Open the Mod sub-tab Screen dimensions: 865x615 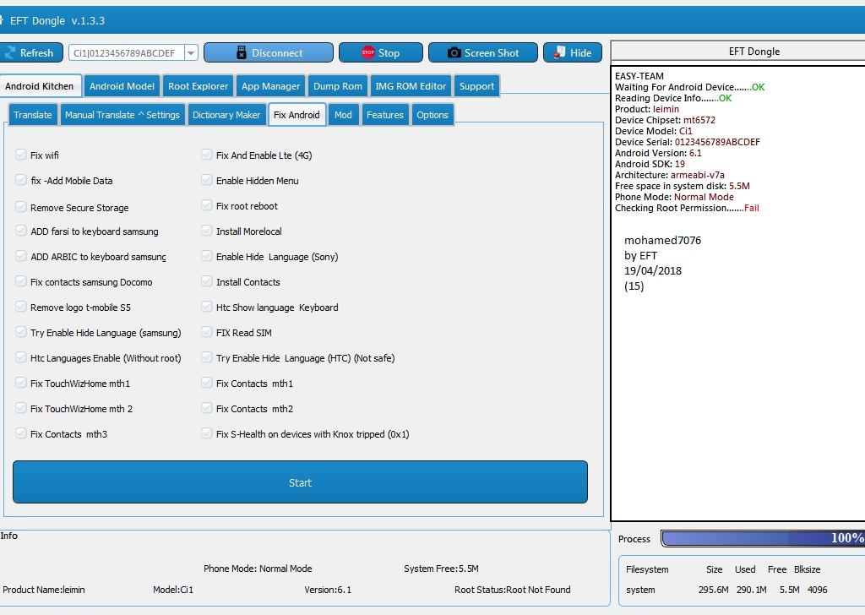click(x=343, y=115)
